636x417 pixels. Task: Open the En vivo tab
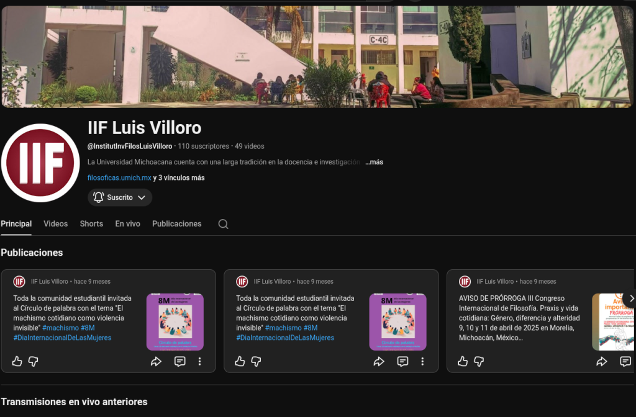pos(127,224)
